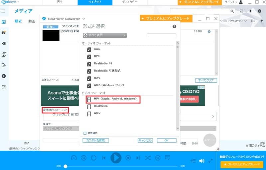Screen dimensions: 266x170
Task: Switch to the ライブラリ tab
Action: pos(95,2)
